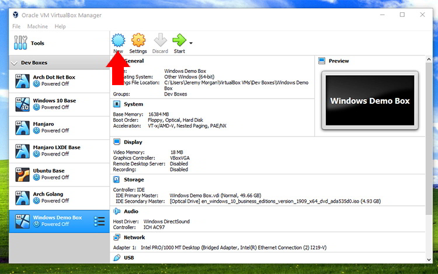
Task: Click the Arch Dot Net Box icon
Action: 22,81
